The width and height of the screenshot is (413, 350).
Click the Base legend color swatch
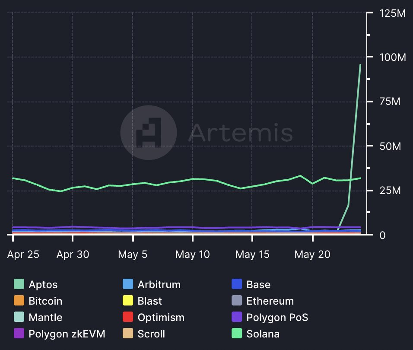(x=237, y=284)
